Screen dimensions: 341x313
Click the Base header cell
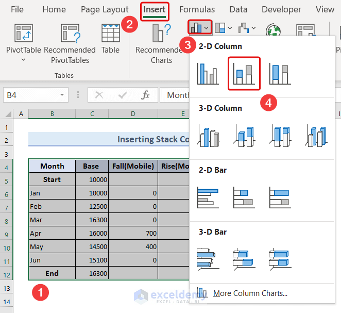92,166
